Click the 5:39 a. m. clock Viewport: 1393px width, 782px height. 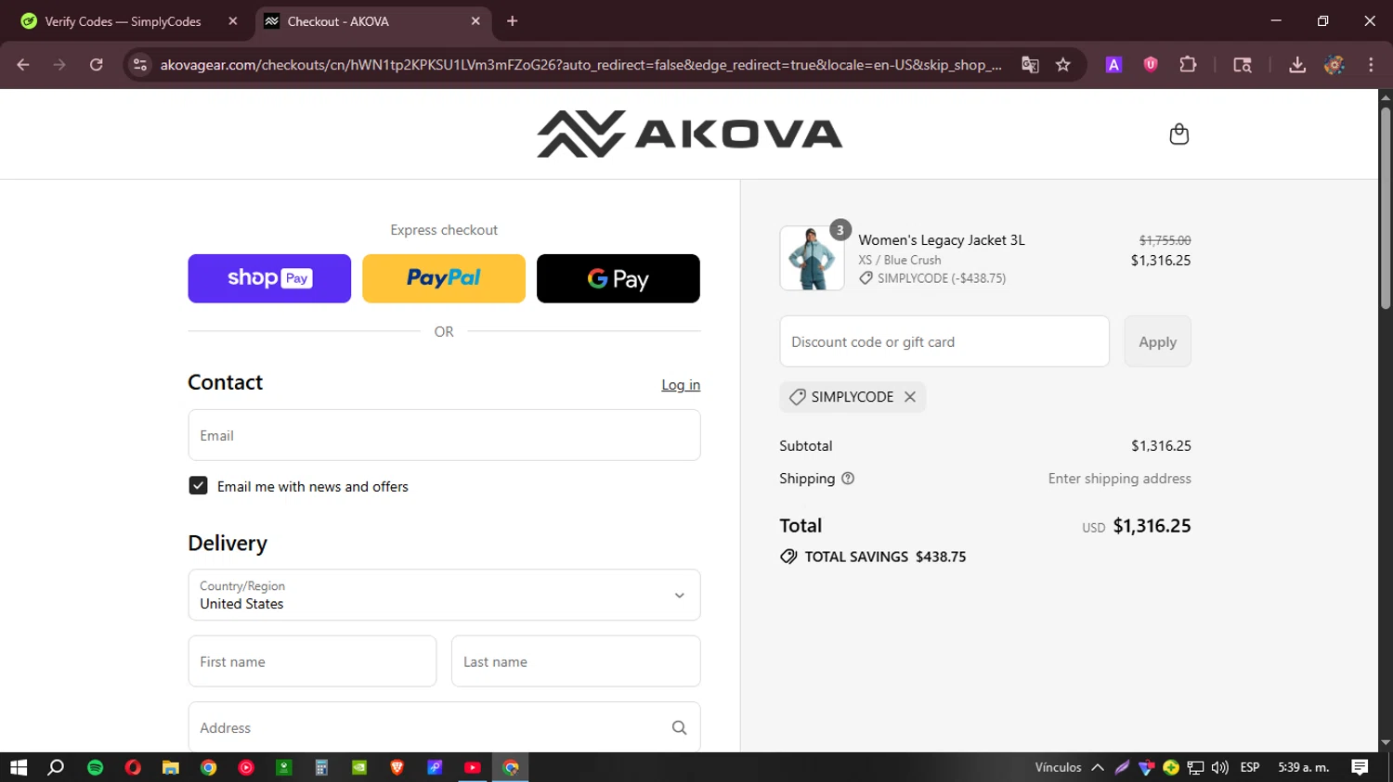tap(1304, 767)
